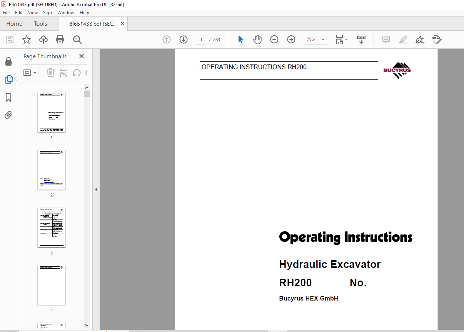Open the read mode keyboard icon
This screenshot has height=332, width=464.
coord(361,40)
